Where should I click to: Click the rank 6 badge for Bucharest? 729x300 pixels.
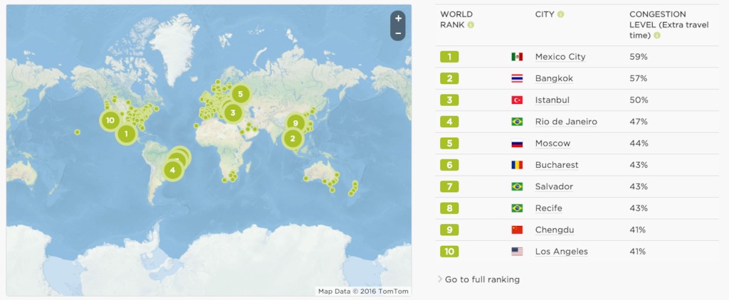point(449,165)
